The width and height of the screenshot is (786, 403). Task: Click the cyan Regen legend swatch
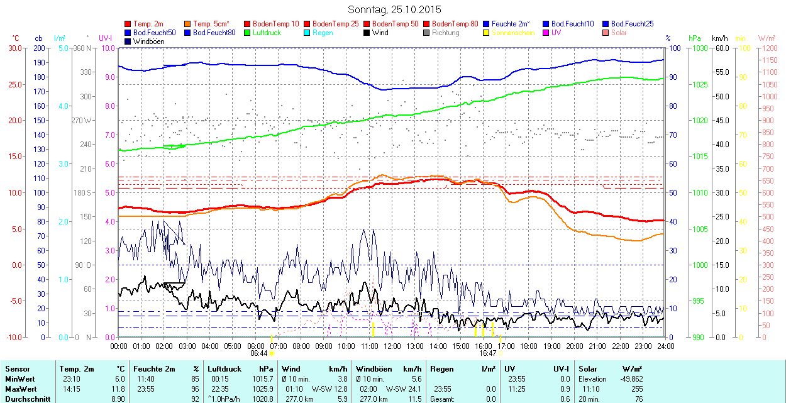point(307,32)
